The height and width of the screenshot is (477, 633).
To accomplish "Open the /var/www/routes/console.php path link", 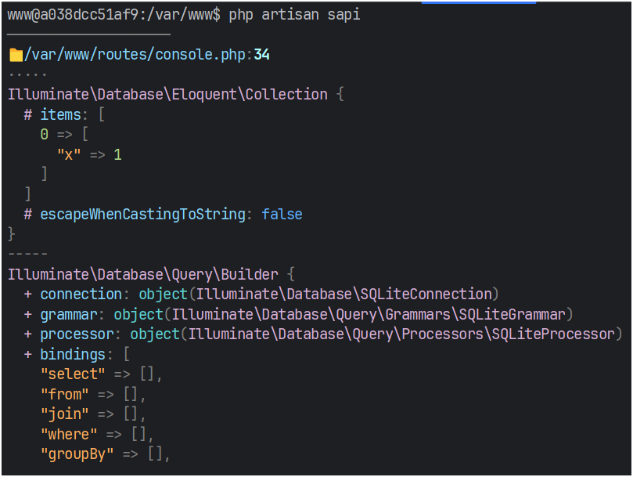I will click(135, 55).
